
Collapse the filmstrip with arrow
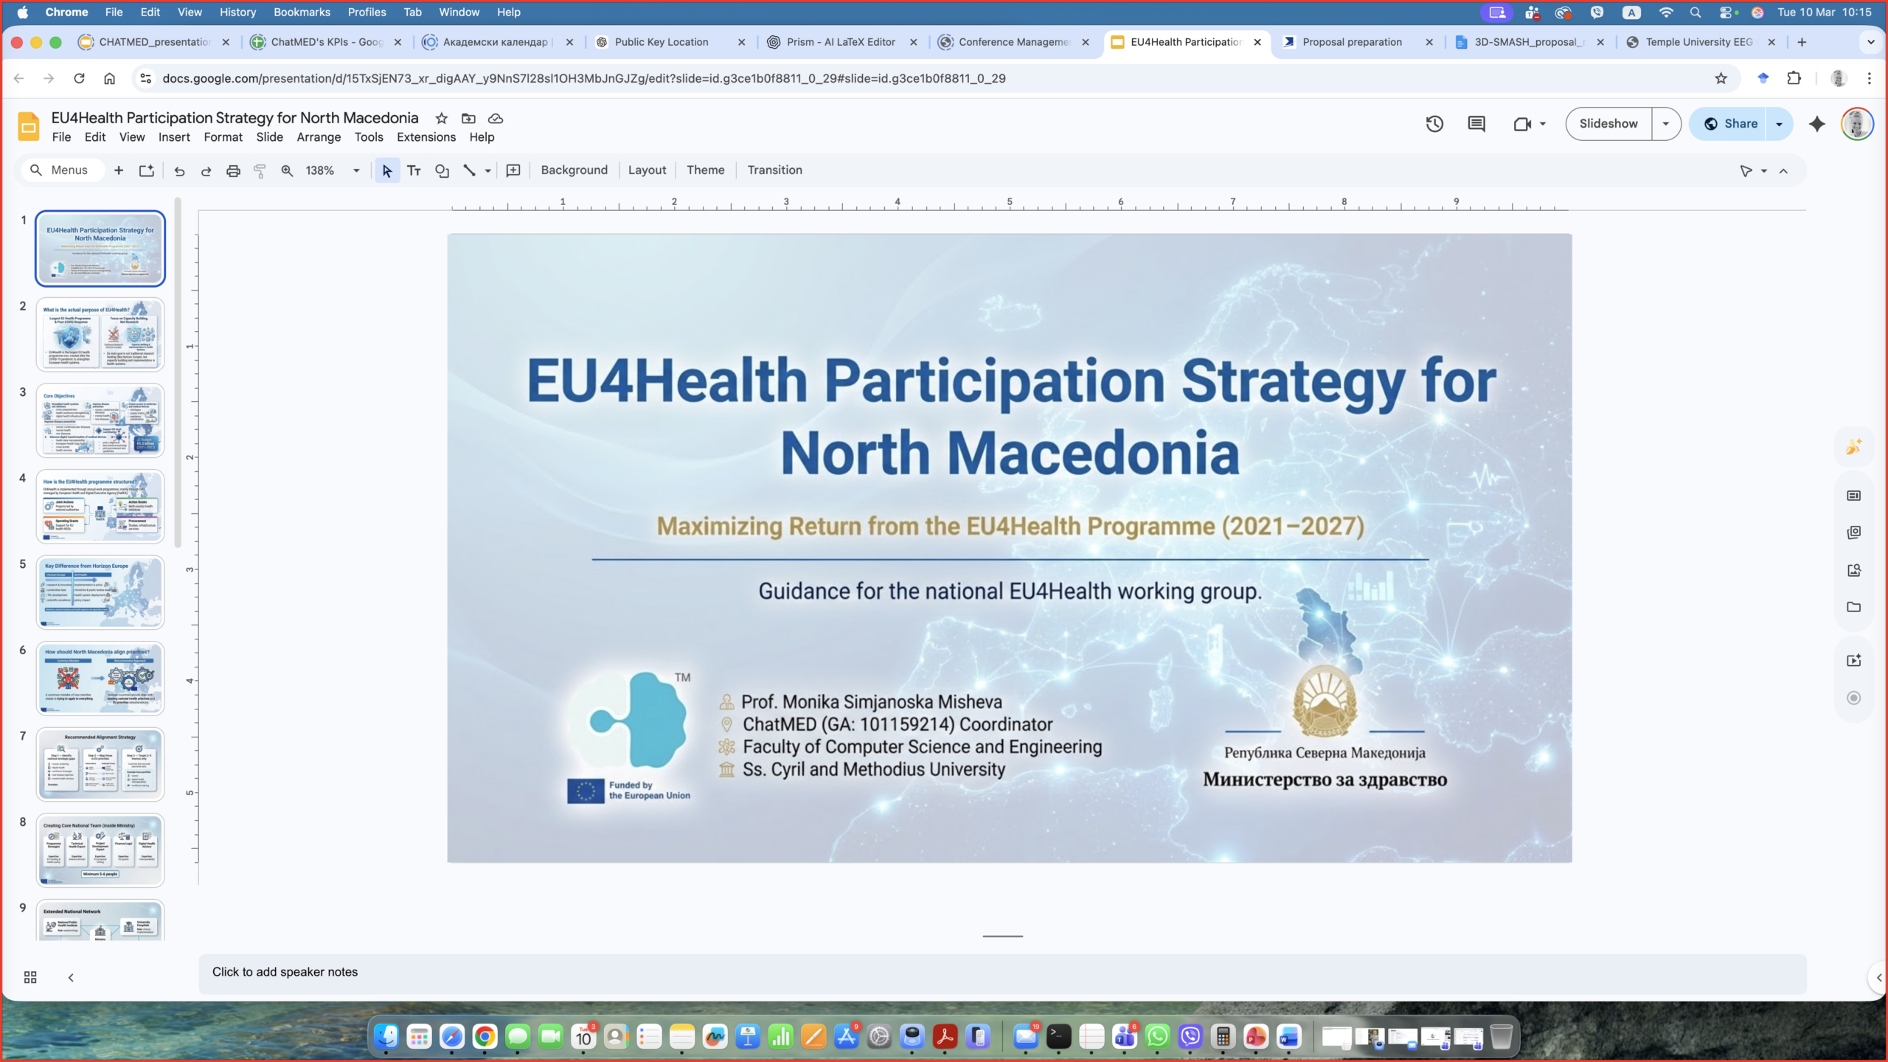(x=71, y=977)
